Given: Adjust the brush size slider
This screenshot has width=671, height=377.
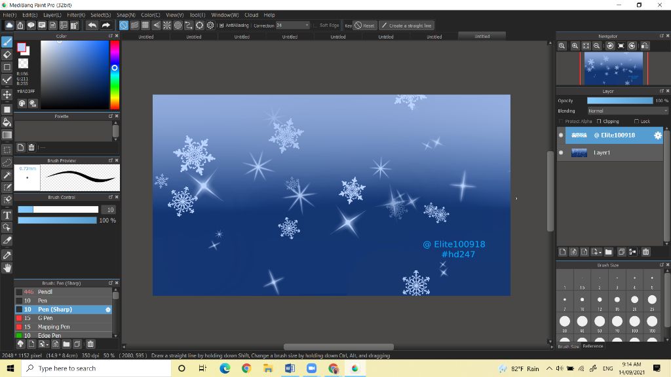Looking at the screenshot, I should (x=58, y=209).
